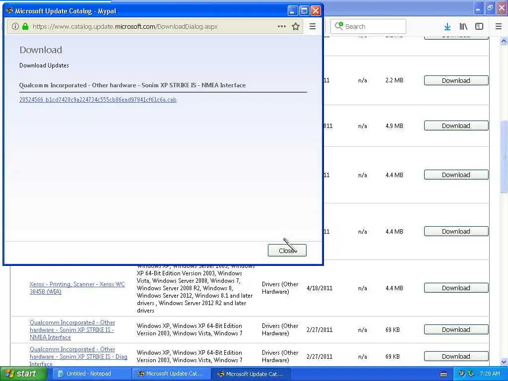Click the site information icon in popup address bar
Viewport: 508px width, 381px height.
[x=15, y=27]
